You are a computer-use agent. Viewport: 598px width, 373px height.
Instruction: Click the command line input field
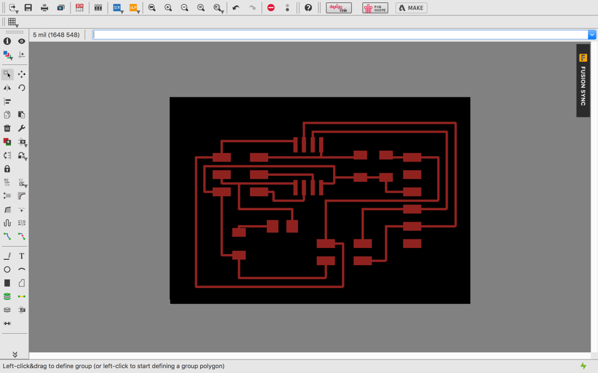[x=340, y=35]
